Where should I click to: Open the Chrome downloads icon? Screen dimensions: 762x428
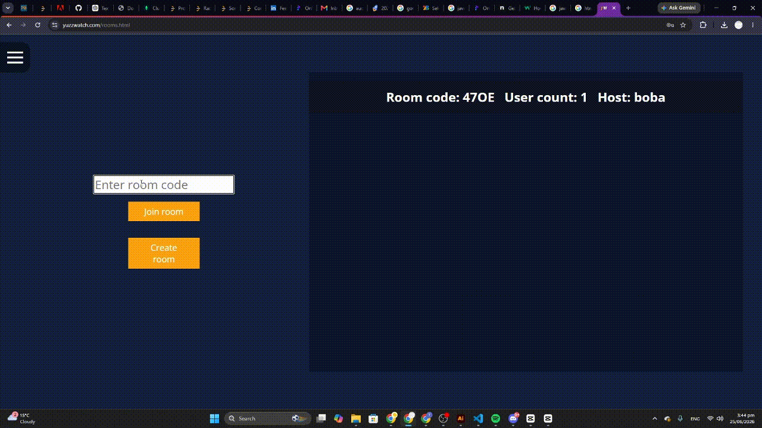724,25
